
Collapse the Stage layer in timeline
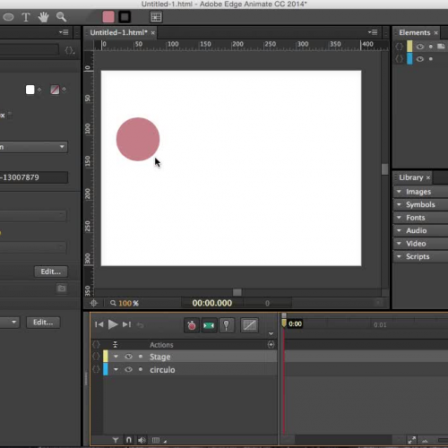point(116,357)
